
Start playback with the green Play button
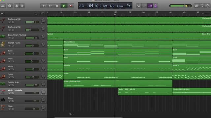click(x=64, y=6)
